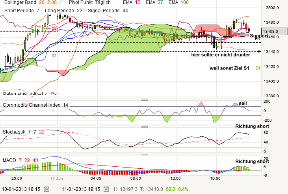Viewport: 288px width, 194px height.
Task: Grab the divider handle above Commodity Channel Index
Action: (x=145, y=100)
